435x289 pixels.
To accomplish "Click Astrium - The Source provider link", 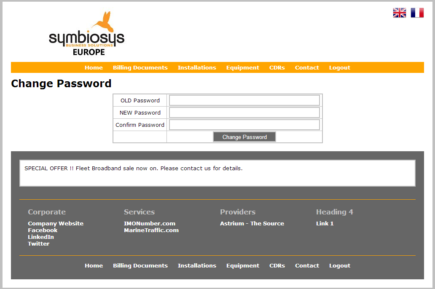I will (x=252, y=224).
